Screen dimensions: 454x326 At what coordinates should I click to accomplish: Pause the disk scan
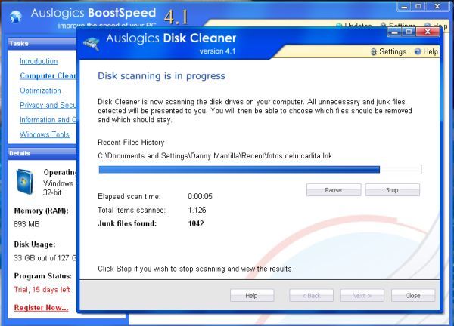334,190
